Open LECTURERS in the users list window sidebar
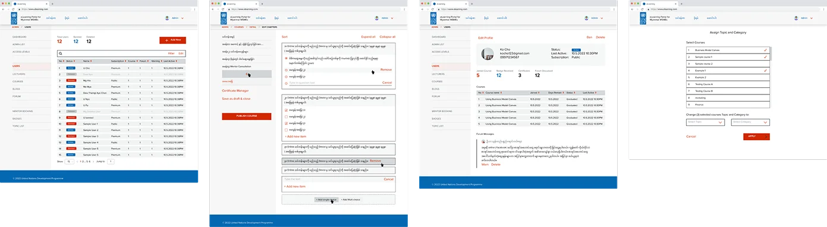This screenshot has width=827, height=227. (20, 74)
